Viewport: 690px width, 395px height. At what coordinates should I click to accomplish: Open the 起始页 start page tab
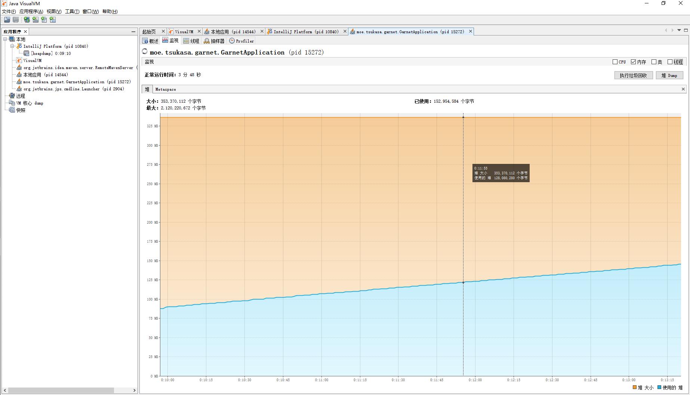coord(149,32)
